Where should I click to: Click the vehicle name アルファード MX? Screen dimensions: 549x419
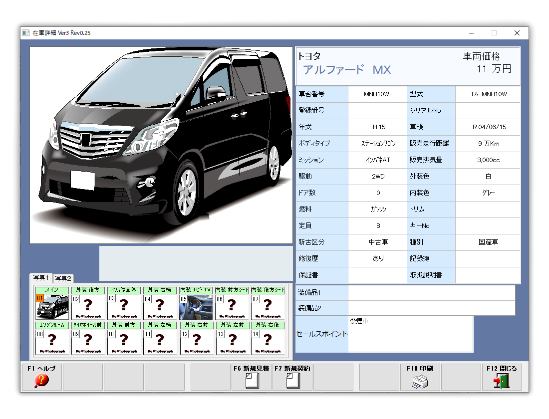point(347,70)
